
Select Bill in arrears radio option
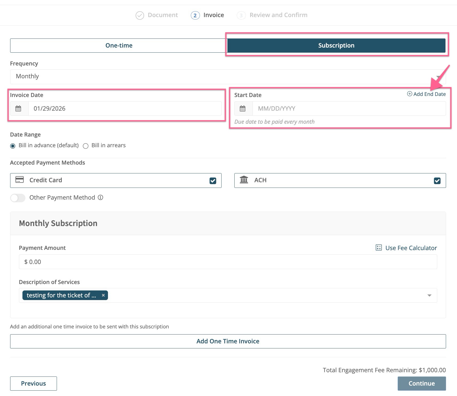(86, 146)
